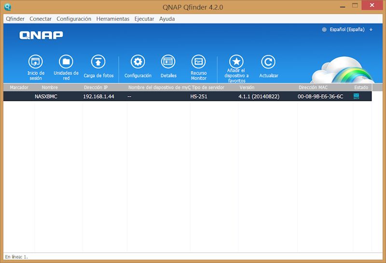Click the En línea: 1. status text
The height and width of the screenshot is (263, 386).
coord(16,257)
